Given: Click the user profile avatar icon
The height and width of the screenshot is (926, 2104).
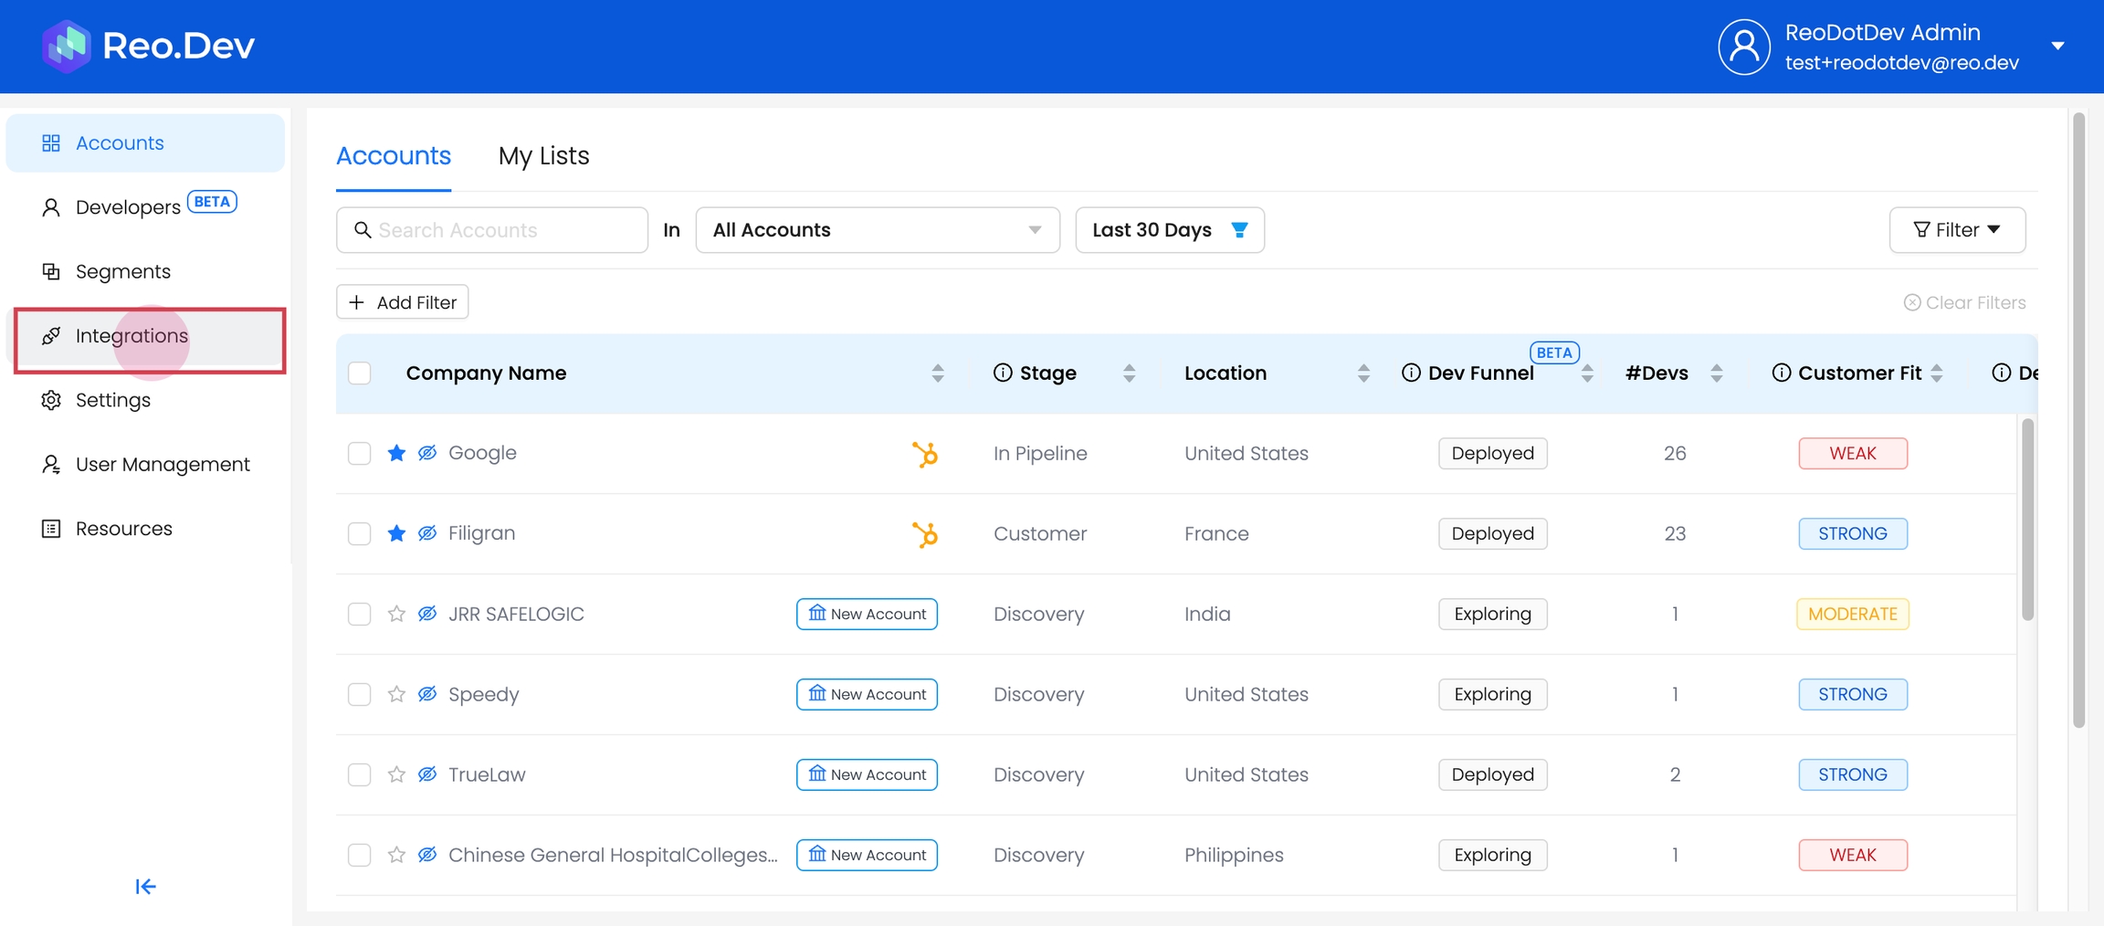Looking at the screenshot, I should tap(1743, 47).
